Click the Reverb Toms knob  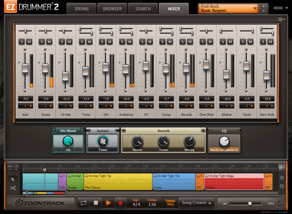[163, 141]
